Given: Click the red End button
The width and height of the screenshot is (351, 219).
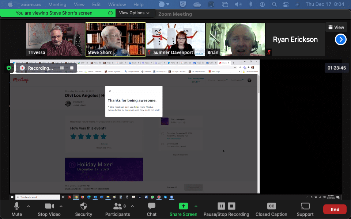Looking at the screenshot, I should (x=335, y=210).
